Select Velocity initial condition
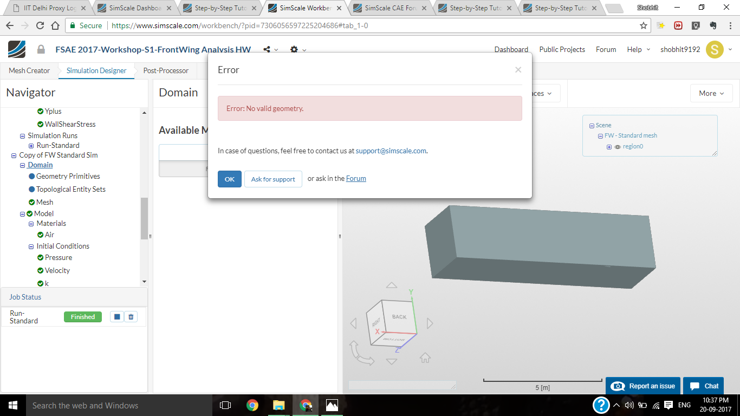This screenshot has width=740, height=416. [x=57, y=270]
